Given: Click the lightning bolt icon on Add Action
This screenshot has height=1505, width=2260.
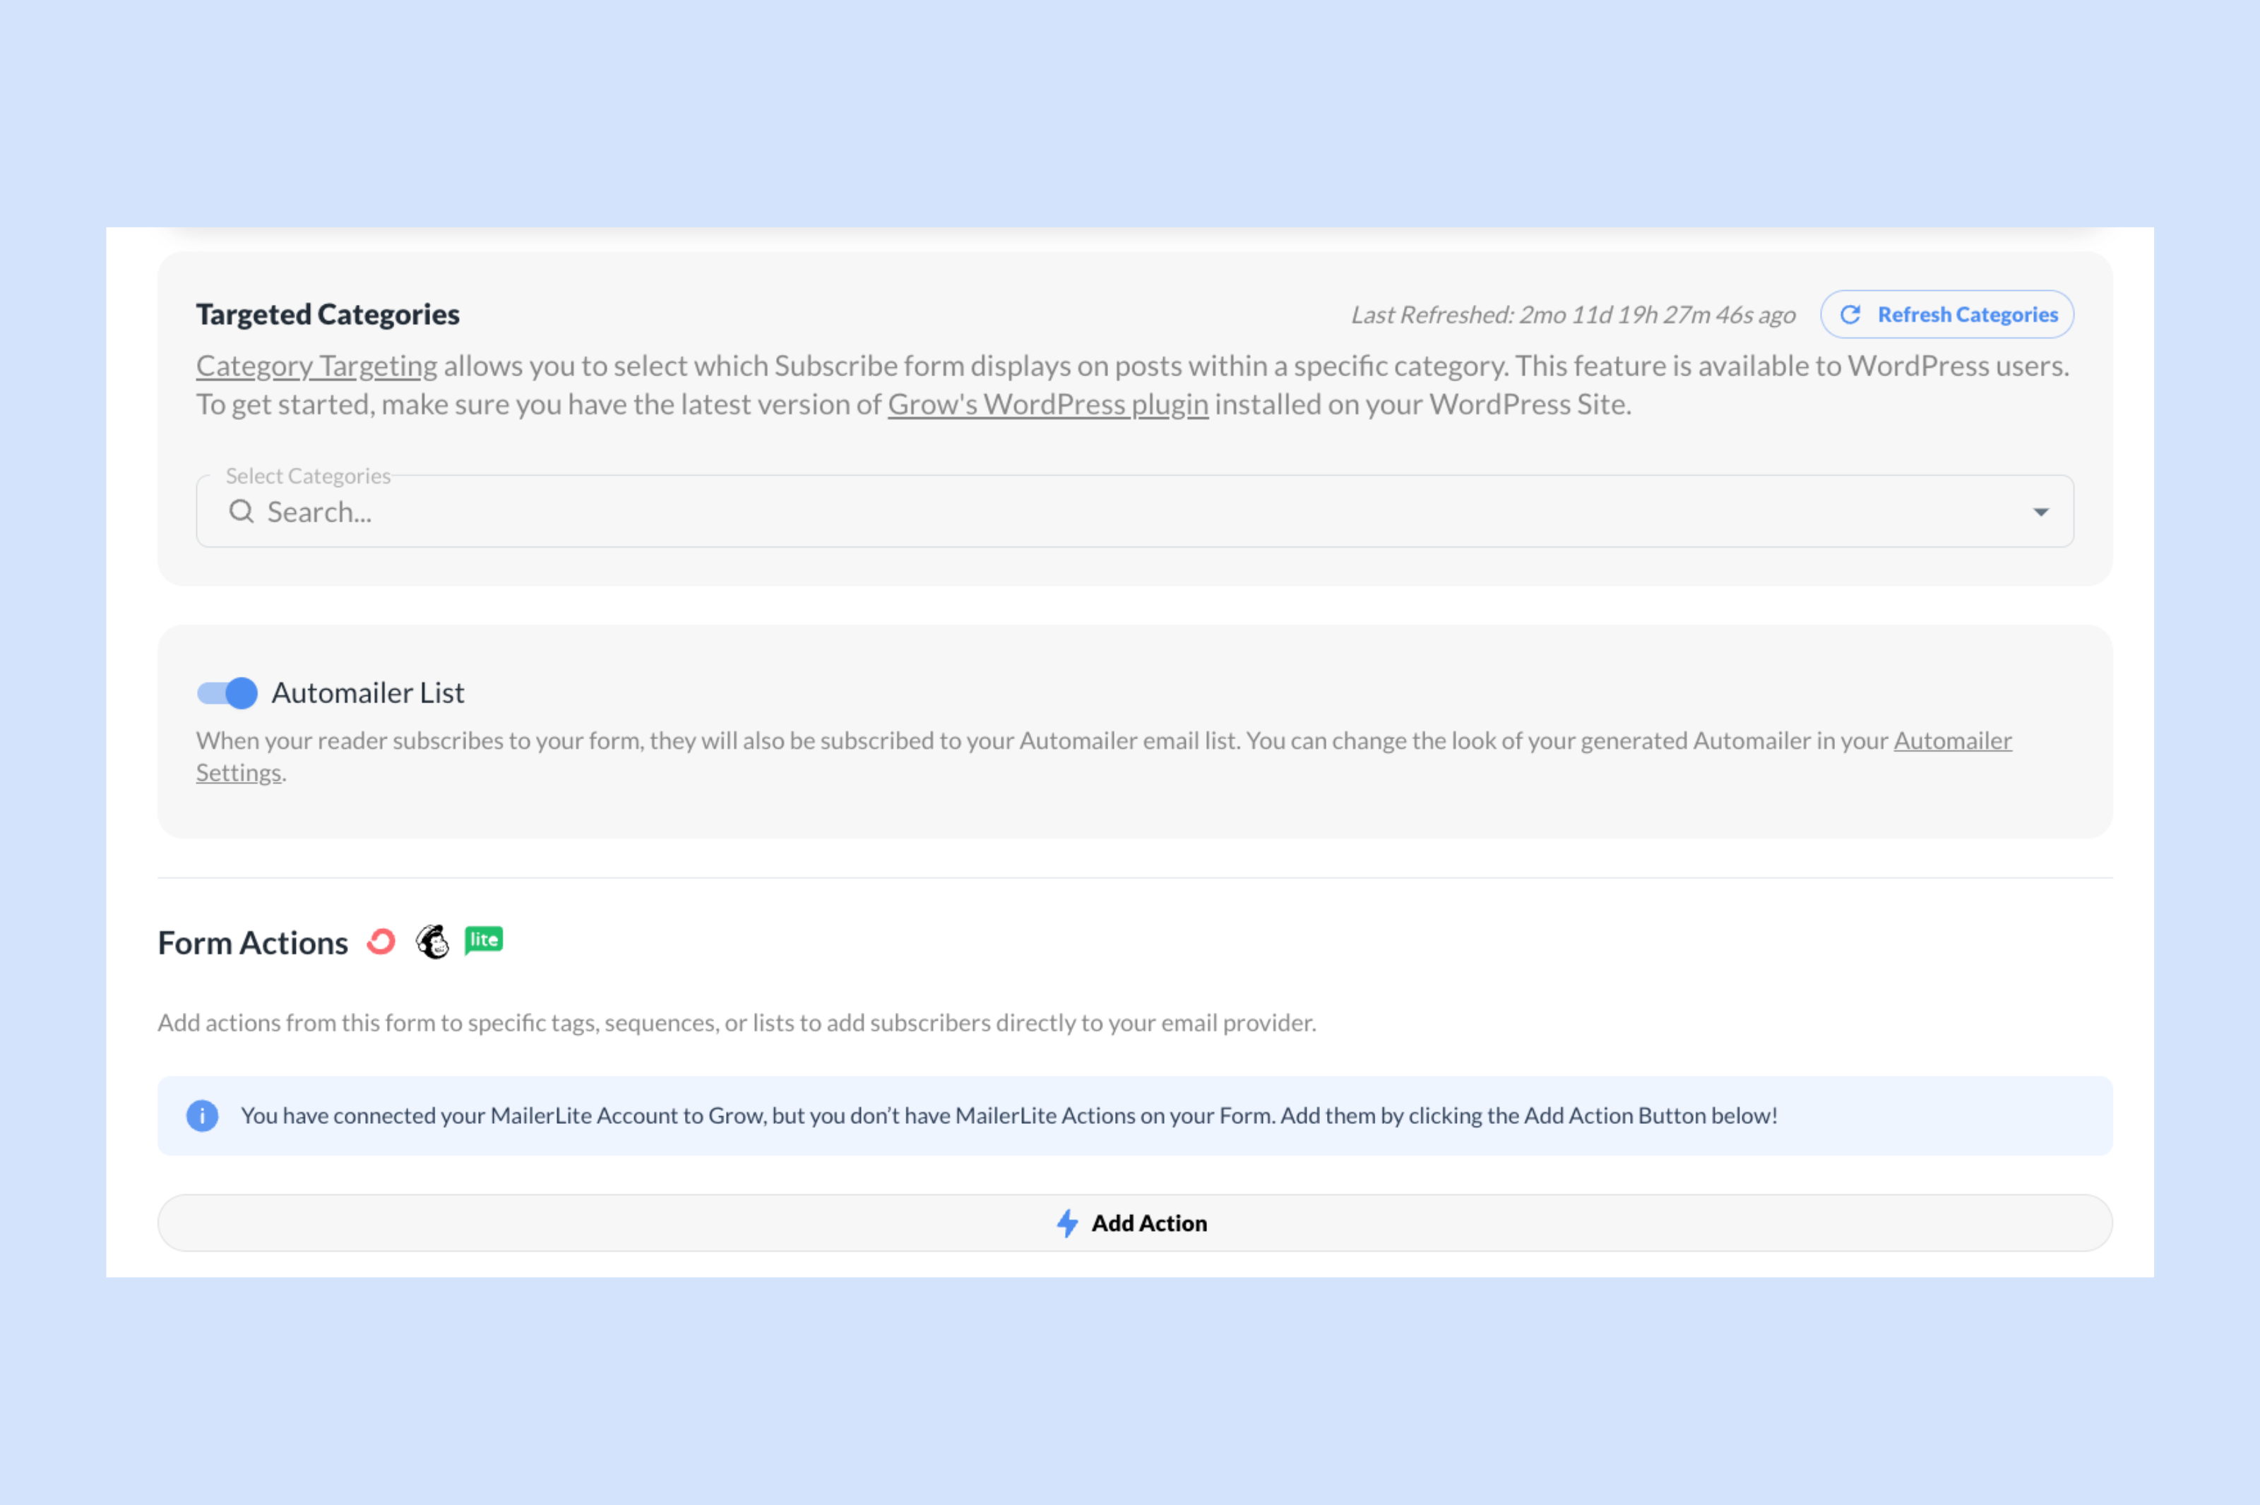Looking at the screenshot, I should tap(1068, 1223).
